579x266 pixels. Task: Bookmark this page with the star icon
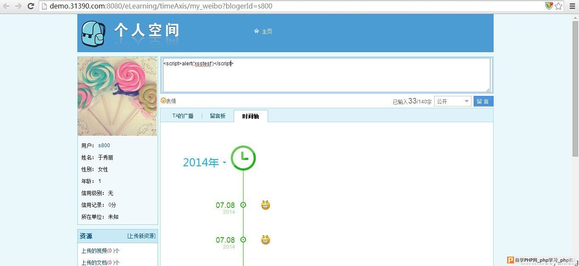click(558, 6)
